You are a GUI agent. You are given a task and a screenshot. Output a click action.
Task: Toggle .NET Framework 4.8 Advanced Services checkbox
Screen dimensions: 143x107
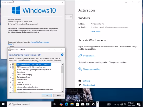13,67
